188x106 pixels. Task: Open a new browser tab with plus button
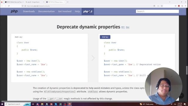[x=68, y=2]
